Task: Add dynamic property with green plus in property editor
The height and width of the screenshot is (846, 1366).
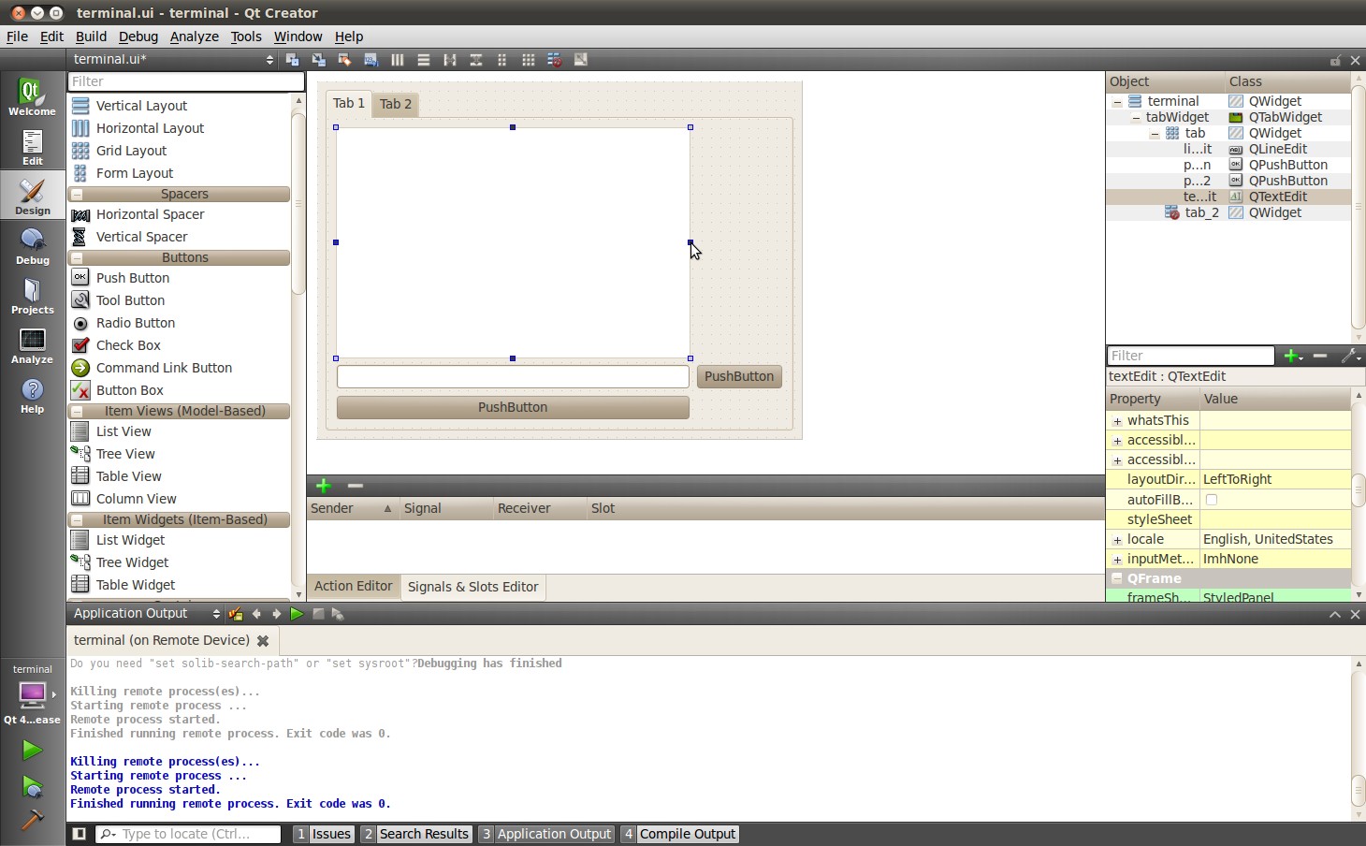Action: tap(1292, 356)
